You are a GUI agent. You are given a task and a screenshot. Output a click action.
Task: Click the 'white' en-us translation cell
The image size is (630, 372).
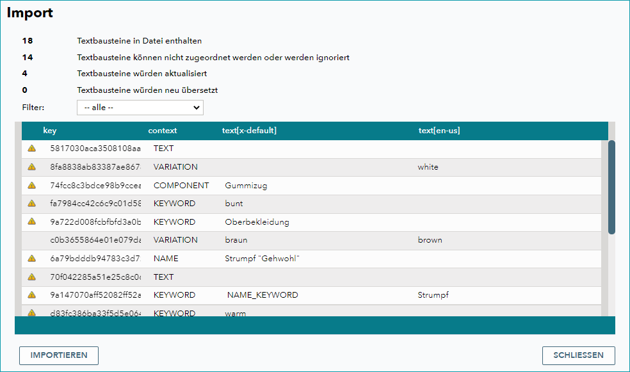428,166
